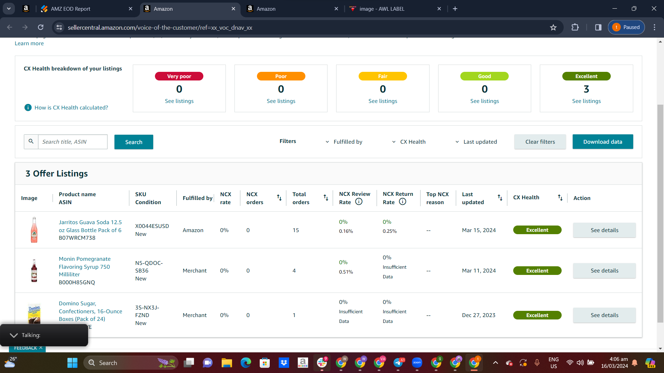664x373 pixels.
Task: Click the Download data button
Action: [603, 142]
